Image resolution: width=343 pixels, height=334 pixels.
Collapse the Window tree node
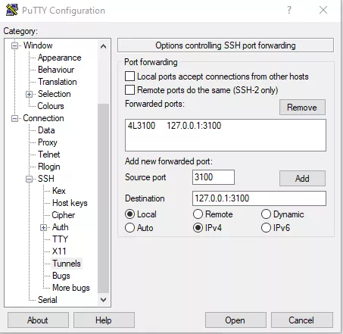pos(15,45)
